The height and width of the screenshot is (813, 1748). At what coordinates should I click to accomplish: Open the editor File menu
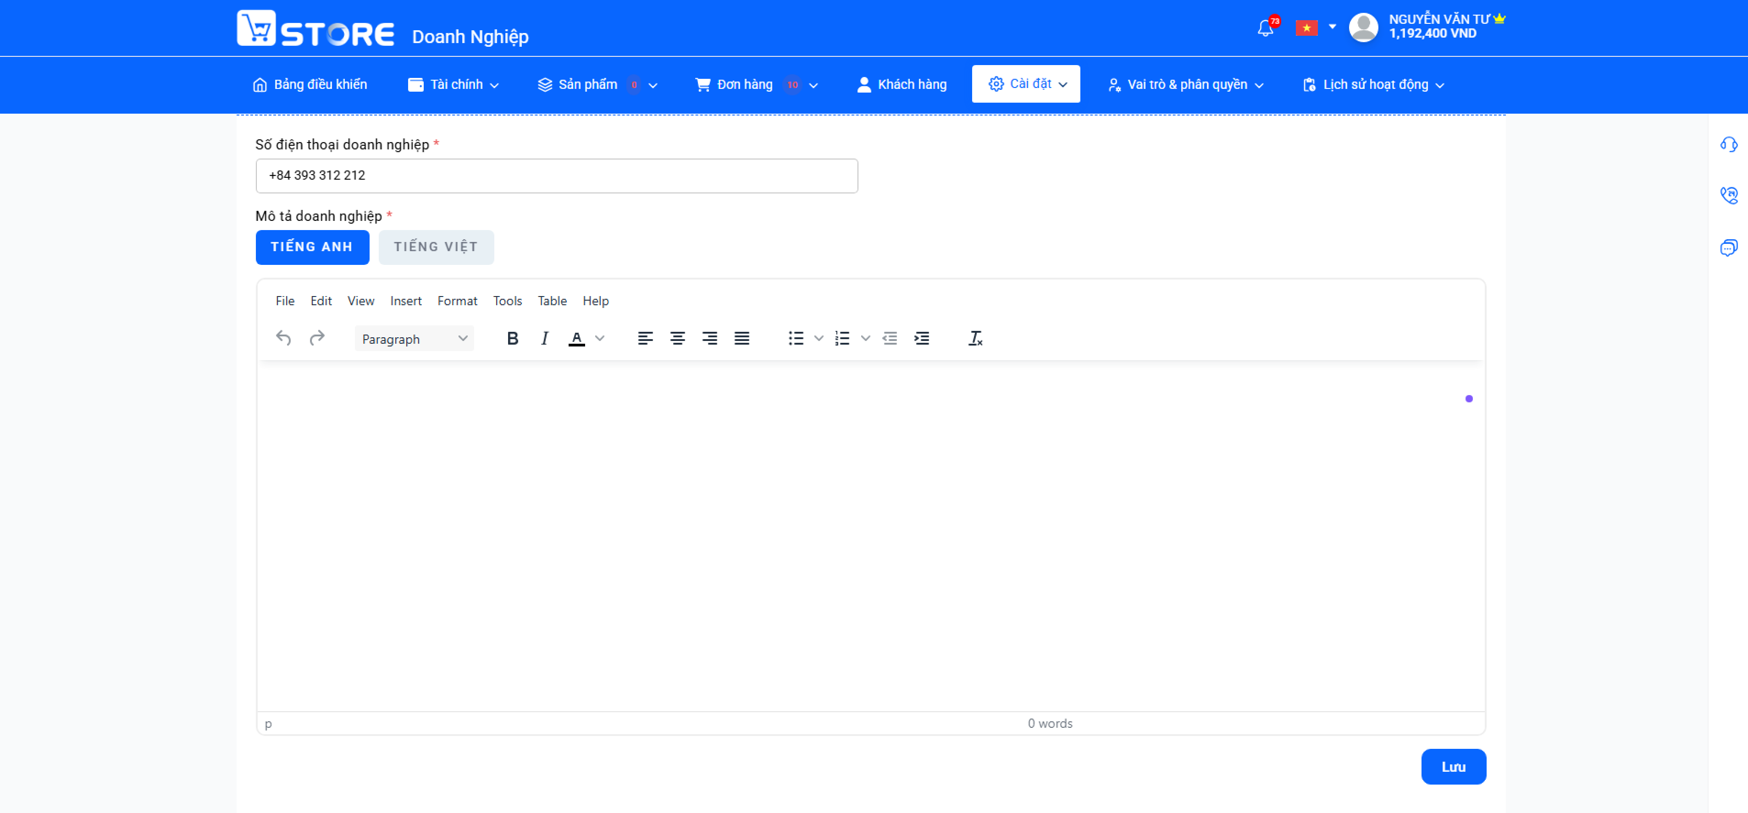click(x=285, y=301)
